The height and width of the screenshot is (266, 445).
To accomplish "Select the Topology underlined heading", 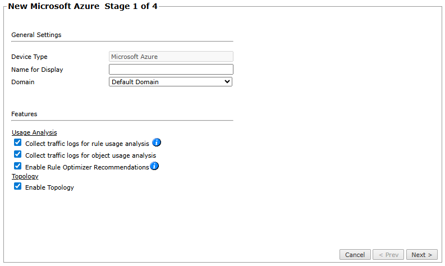I will pos(25,176).
